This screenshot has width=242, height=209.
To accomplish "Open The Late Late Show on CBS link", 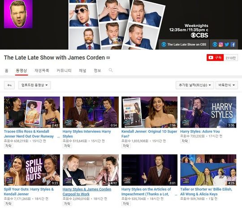I will tap(184, 45).
